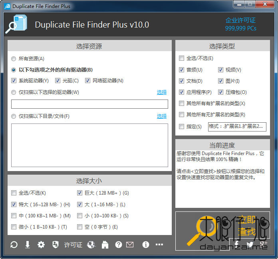This screenshot has width=278, height=259.
Task: Open settings via the gear icon
Action: pyautogui.click(x=41, y=245)
